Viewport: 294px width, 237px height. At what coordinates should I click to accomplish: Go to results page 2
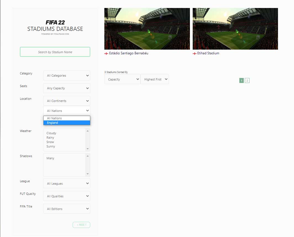point(247,80)
